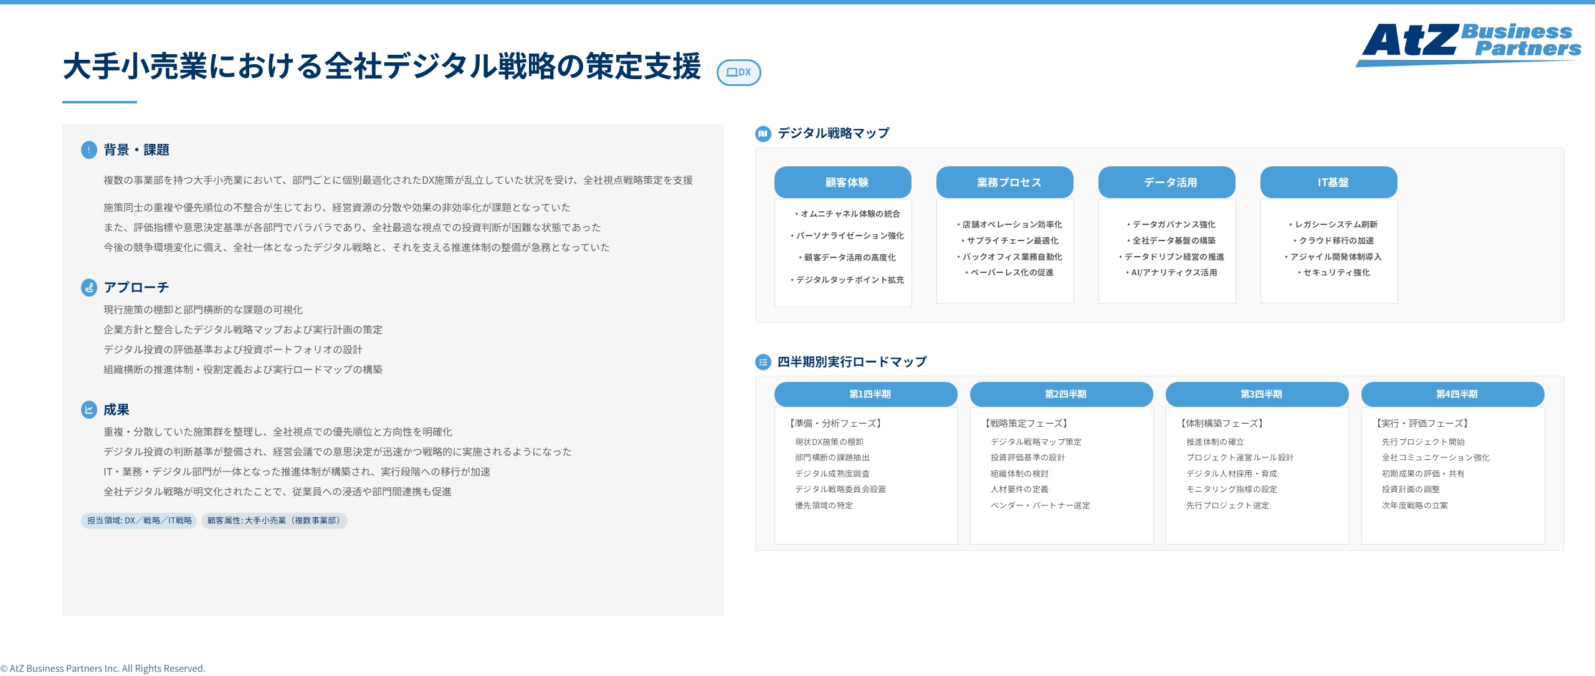Viewport: 1595px width, 676px height.
Task: Click the 顧客属性: 大手小売業 tag
Action: click(274, 521)
